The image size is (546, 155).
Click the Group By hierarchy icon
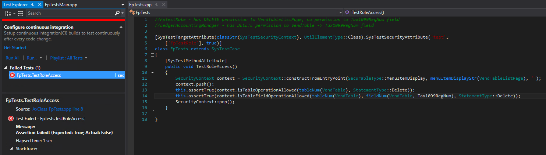click(8, 13)
